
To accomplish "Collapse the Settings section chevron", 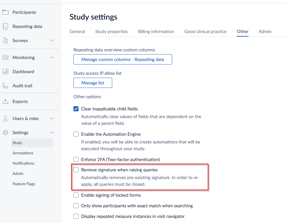I will 52,133.
